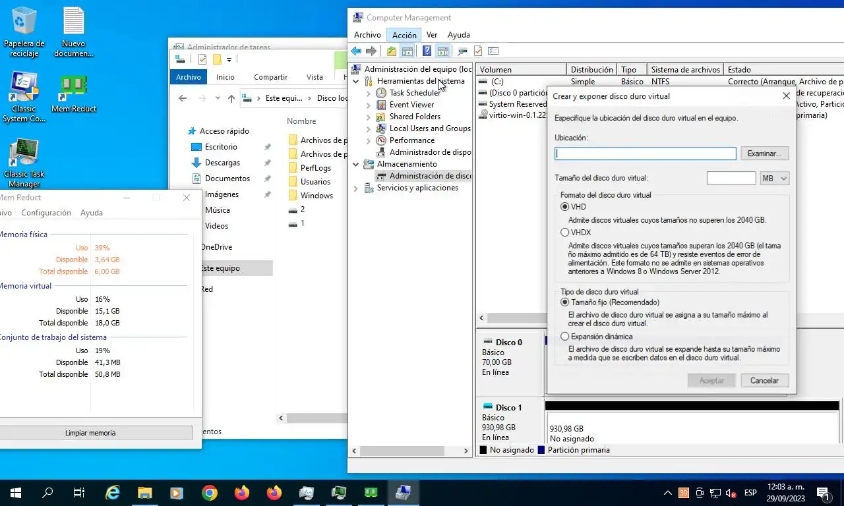The width and height of the screenshot is (844, 506).
Task: Expand the Task Scheduler node arrow
Action: pyautogui.click(x=369, y=93)
